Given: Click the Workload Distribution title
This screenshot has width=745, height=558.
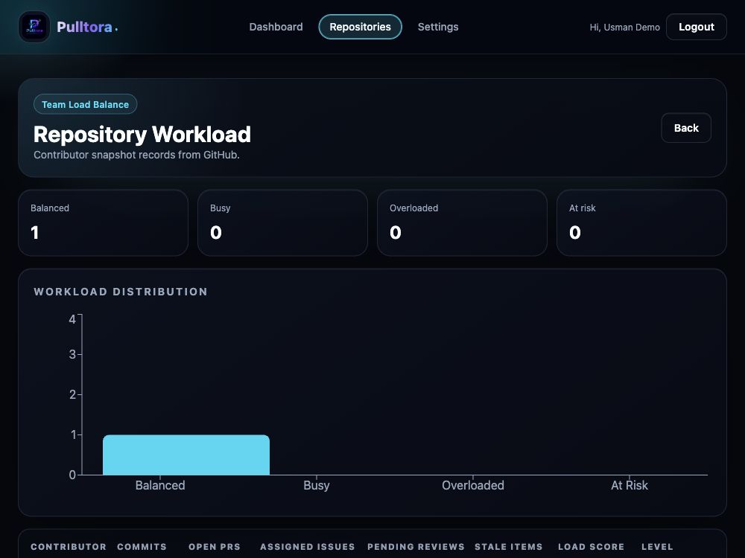Looking at the screenshot, I should (121, 292).
